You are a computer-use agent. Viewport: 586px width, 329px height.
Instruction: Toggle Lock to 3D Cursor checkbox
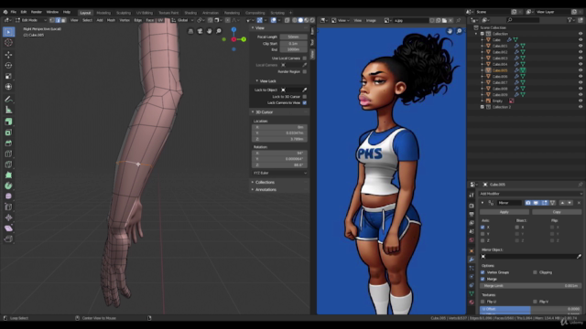pyautogui.click(x=305, y=97)
